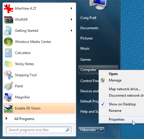This screenshot has height=139, width=144.
Task: Open the Music library link
Action: (85, 48)
